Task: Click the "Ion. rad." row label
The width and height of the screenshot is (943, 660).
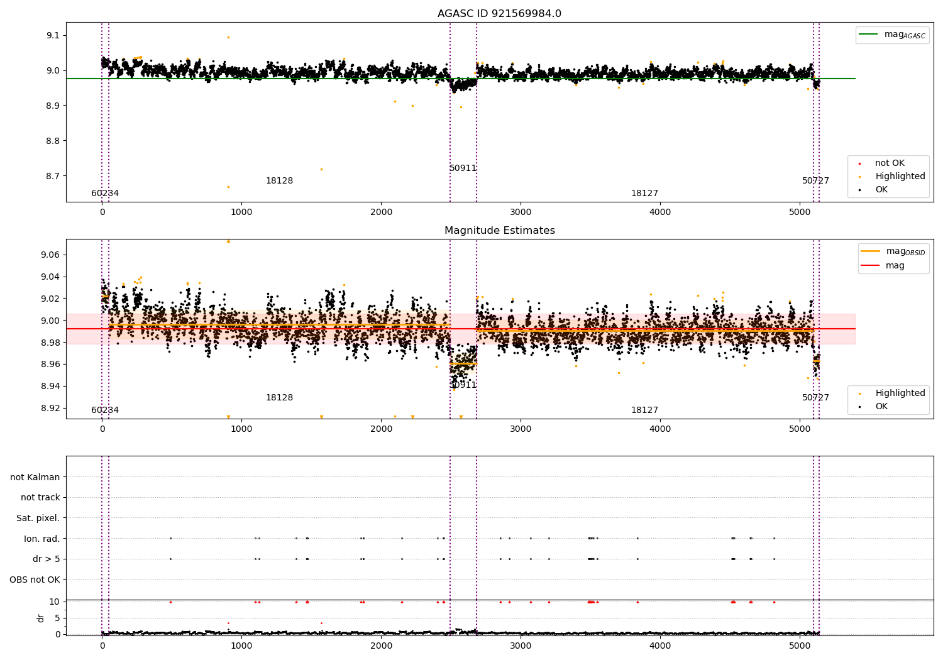Action: point(42,539)
